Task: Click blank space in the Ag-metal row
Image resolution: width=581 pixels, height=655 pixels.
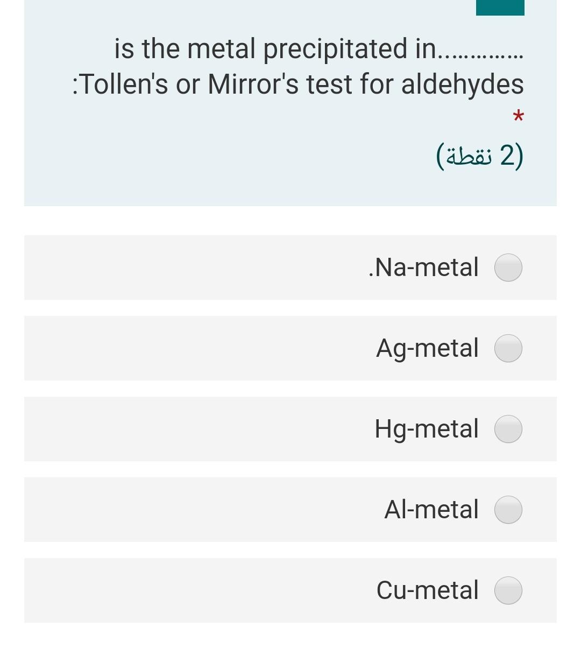Action: click(188, 348)
